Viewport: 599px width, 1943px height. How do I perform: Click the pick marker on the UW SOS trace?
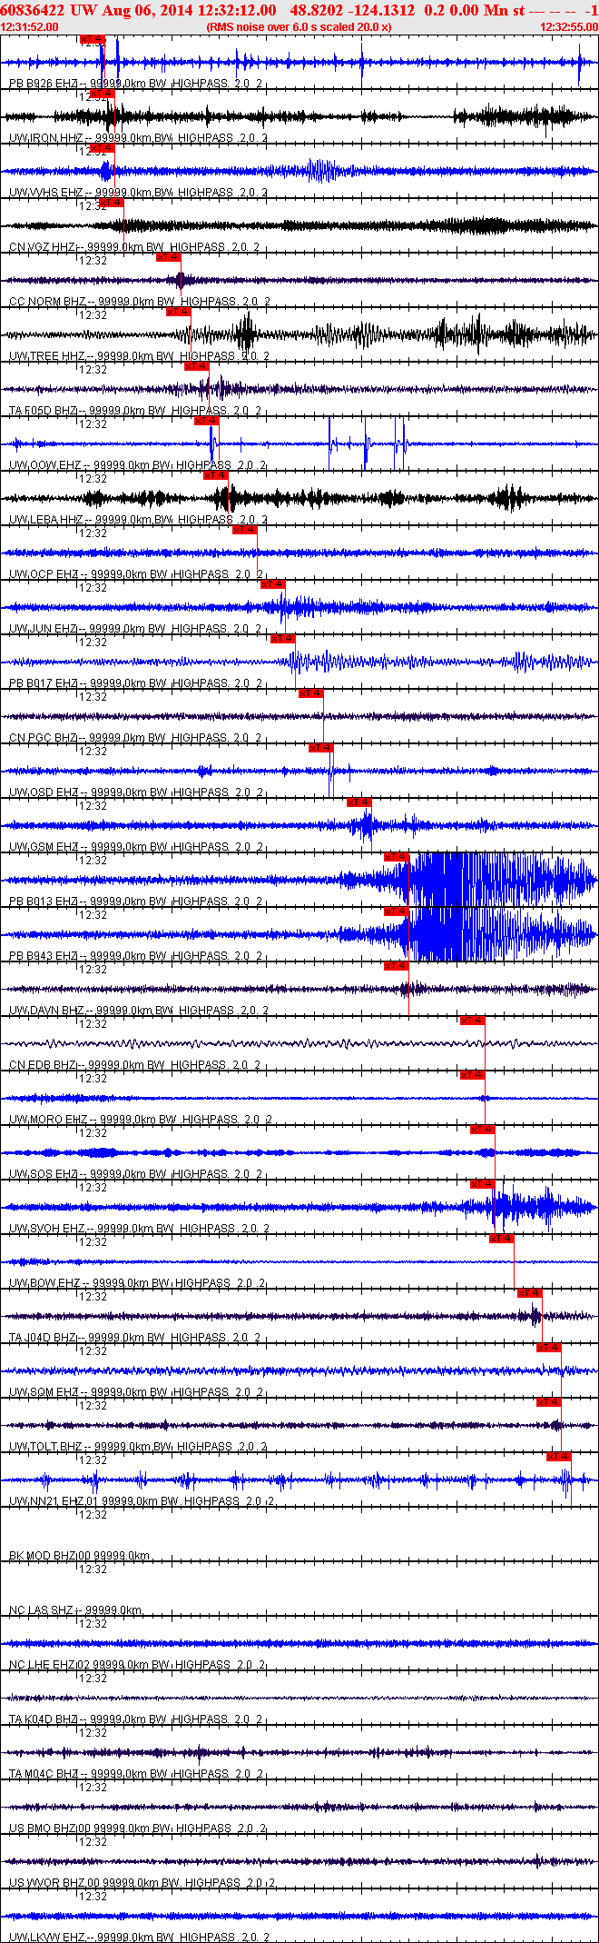point(482,1129)
